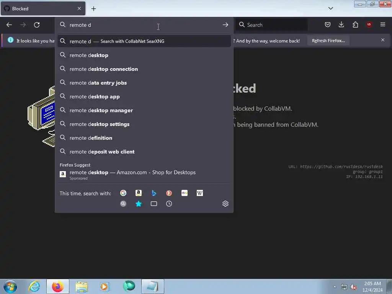Expand the list all tabs chevron
Image resolution: width=392 pixels, height=294 pixels.
[330, 8]
